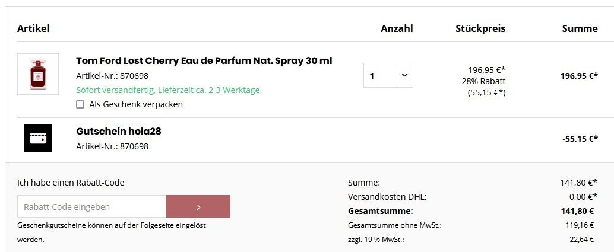The width and height of the screenshot is (614, 252).
Task: Click the bold 'Gesamtsumme:' label
Action: click(380, 211)
